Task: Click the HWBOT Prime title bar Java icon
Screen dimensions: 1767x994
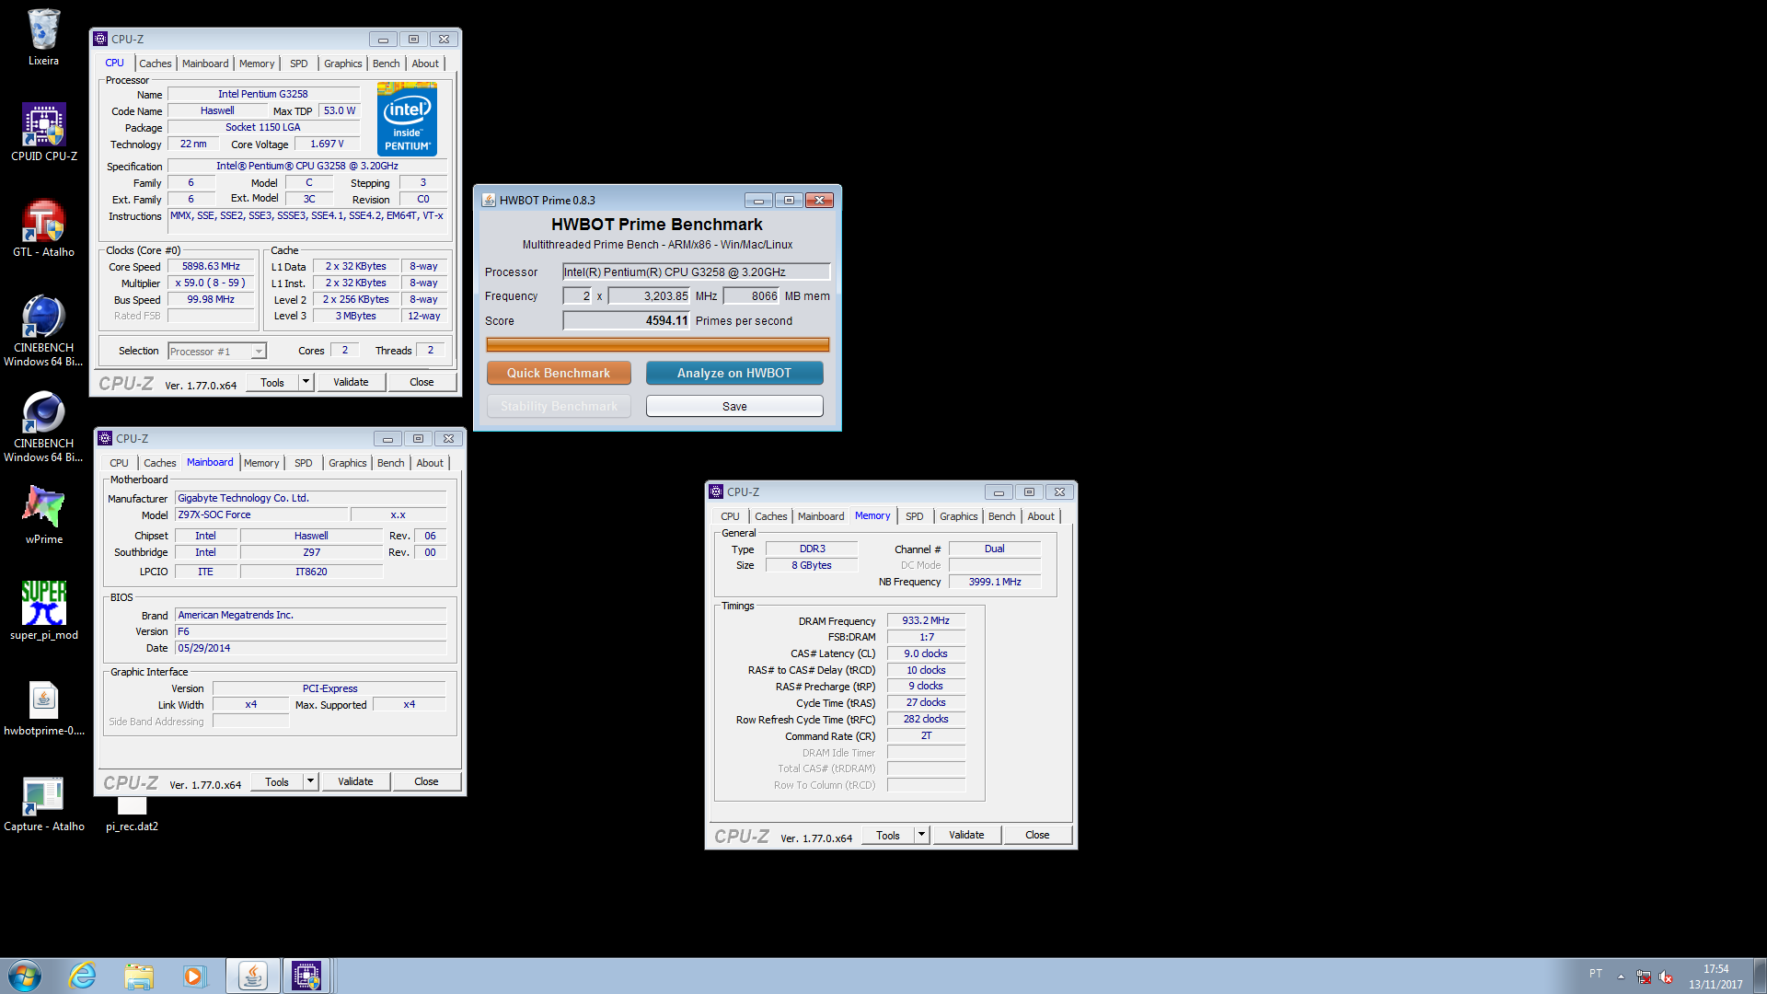Action: coord(489,200)
